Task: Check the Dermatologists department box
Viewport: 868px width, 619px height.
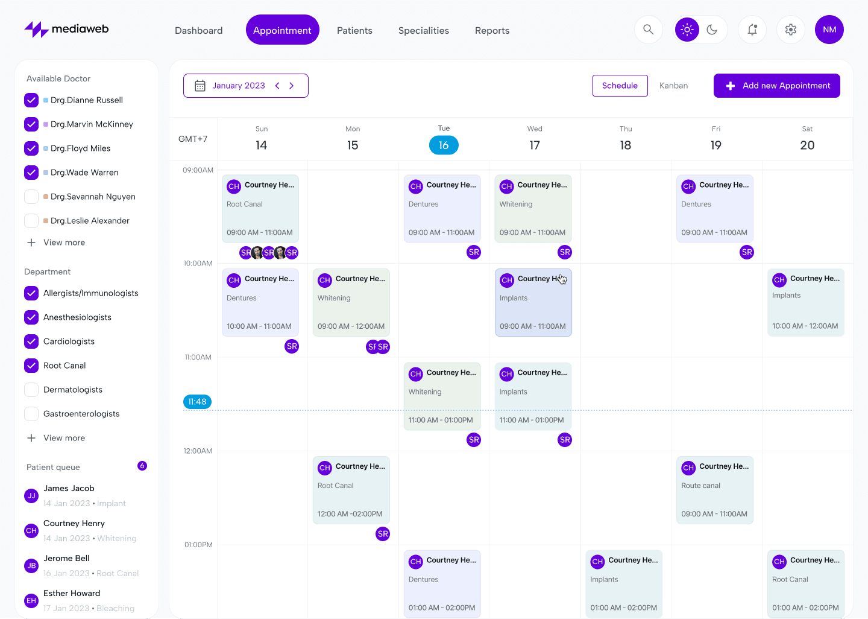Action: tap(31, 390)
